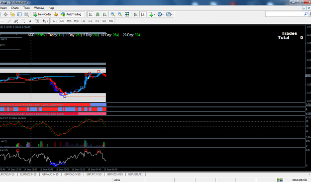Select the Fibonacci retracement tool

tap(23, 21)
